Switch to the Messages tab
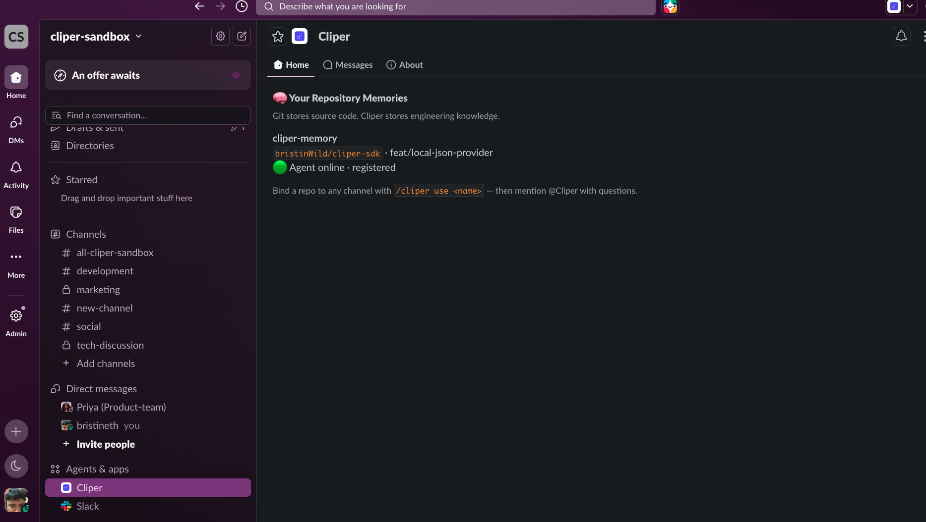926x522 pixels. point(348,65)
